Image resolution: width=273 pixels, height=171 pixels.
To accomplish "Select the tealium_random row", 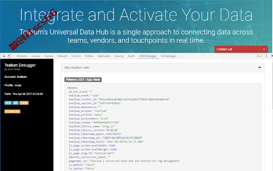I will (94, 123).
